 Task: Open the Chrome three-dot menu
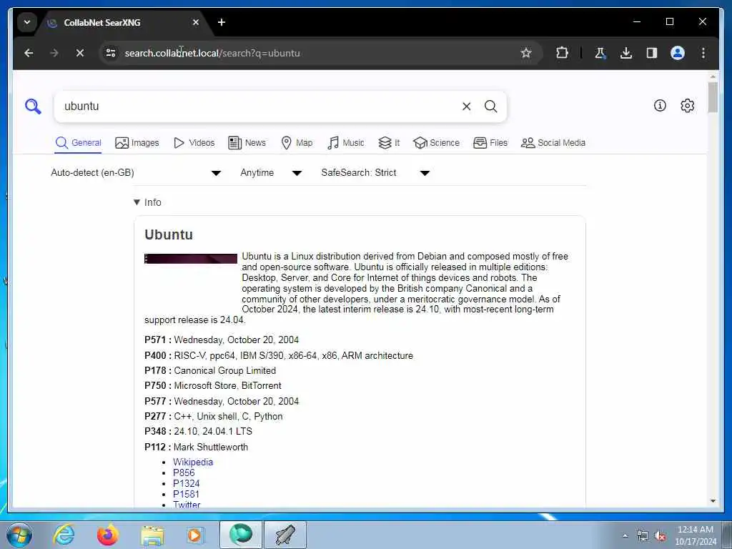click(x=703, y=53)
